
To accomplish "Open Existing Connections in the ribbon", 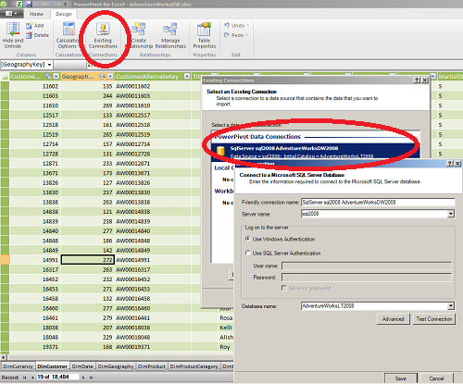I will click(103, 35).
